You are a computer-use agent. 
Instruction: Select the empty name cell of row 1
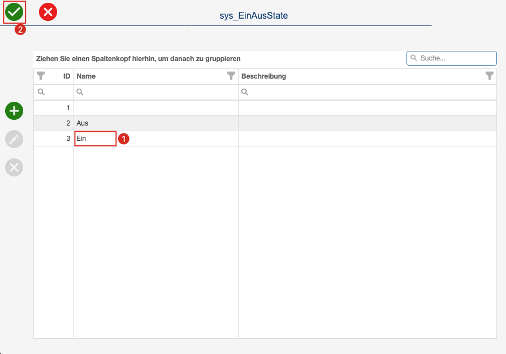coord(156,108)
